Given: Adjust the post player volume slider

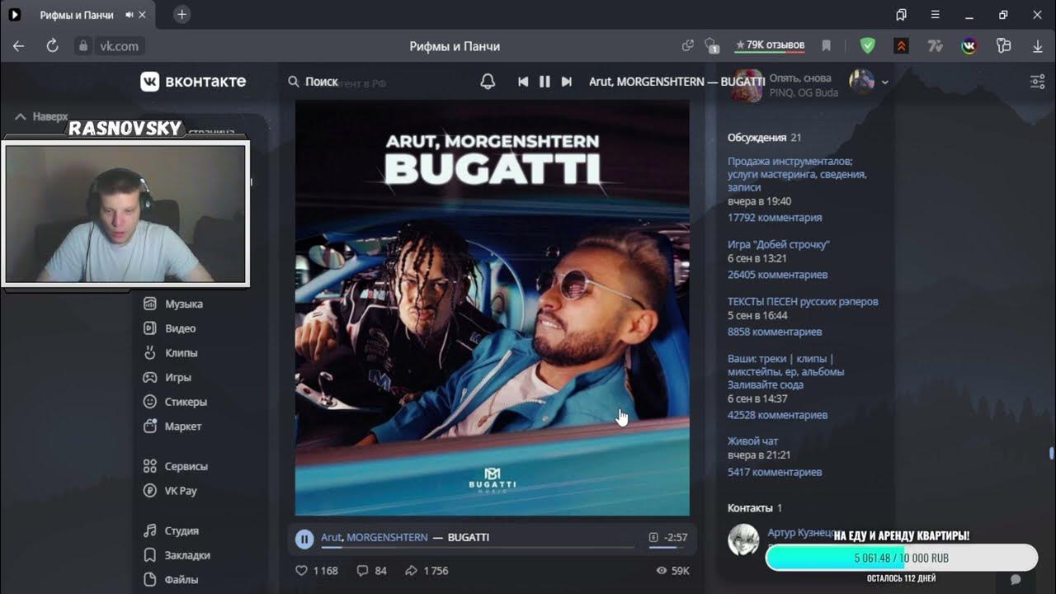Looking at the screenshot, I should 667,547.
